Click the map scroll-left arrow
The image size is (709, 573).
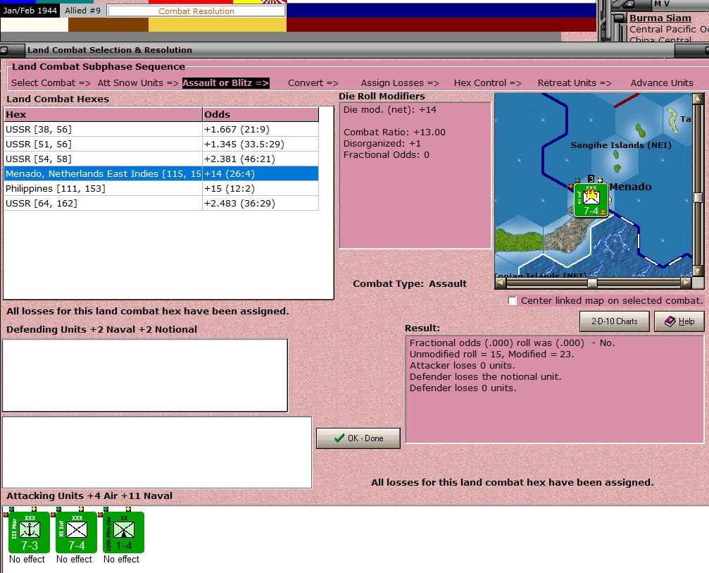point(501,283)
